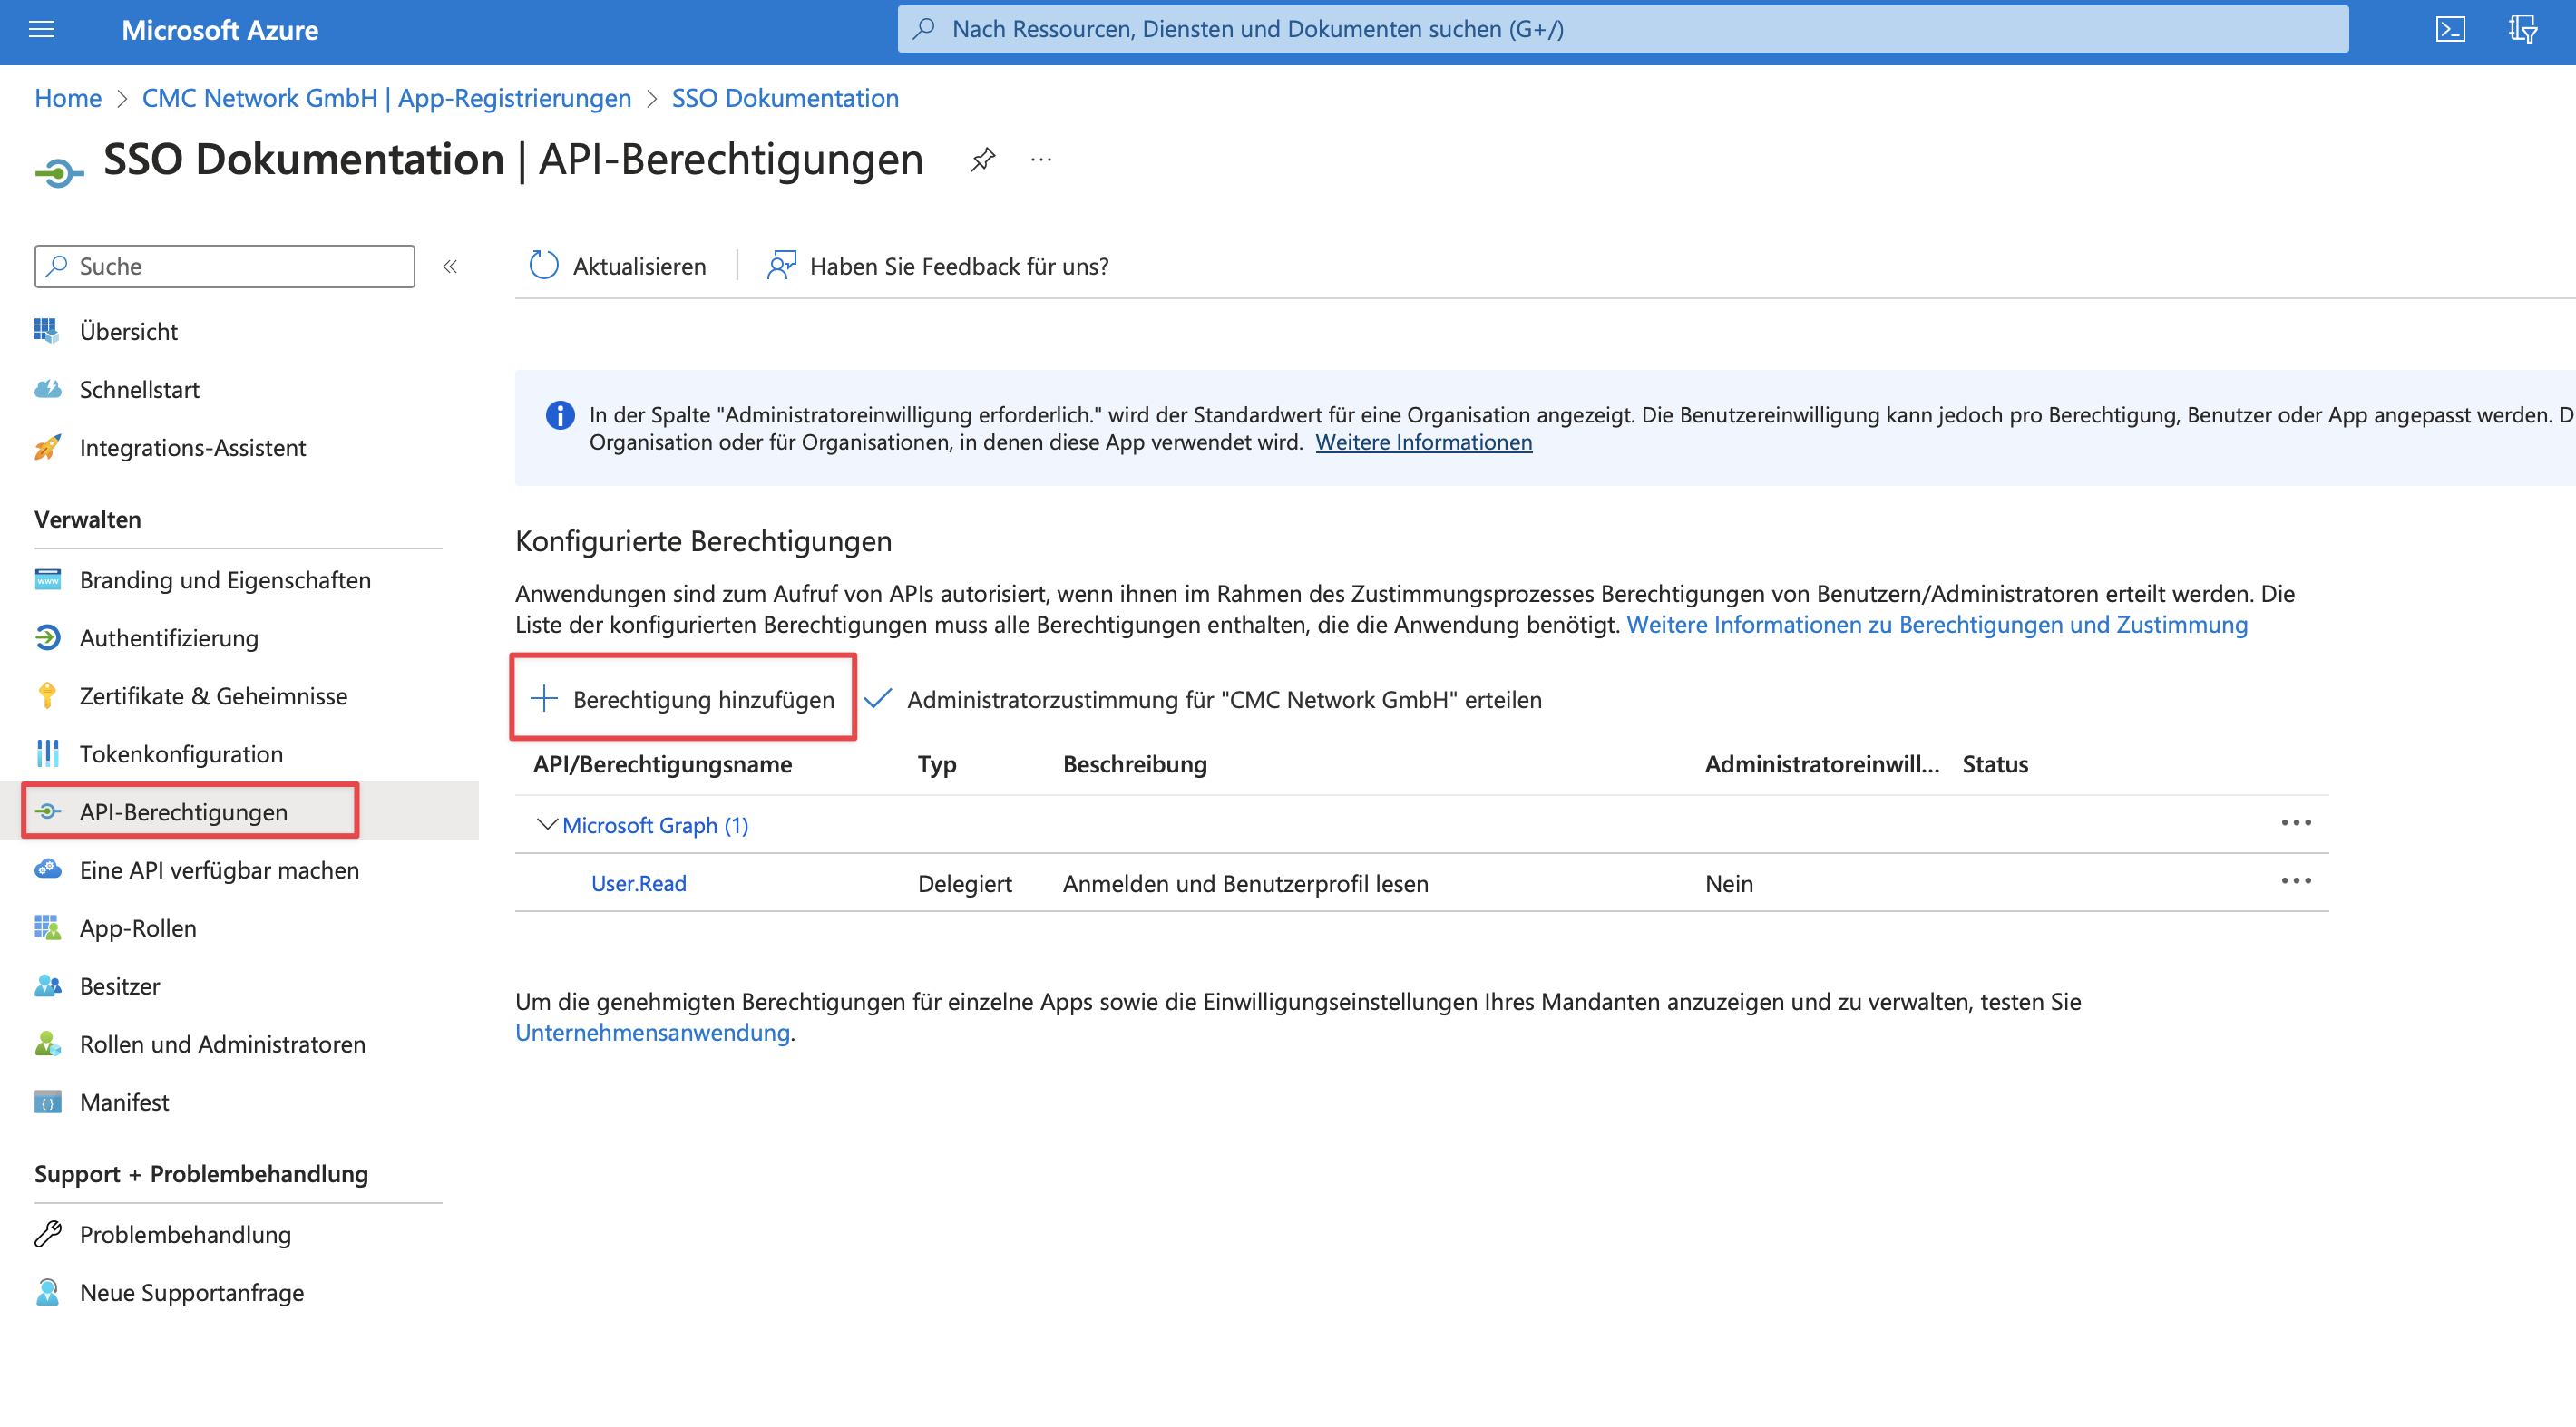Open the Azure portal hamburger menu
Screen dimensions: 2576x1427
(42, 30)
